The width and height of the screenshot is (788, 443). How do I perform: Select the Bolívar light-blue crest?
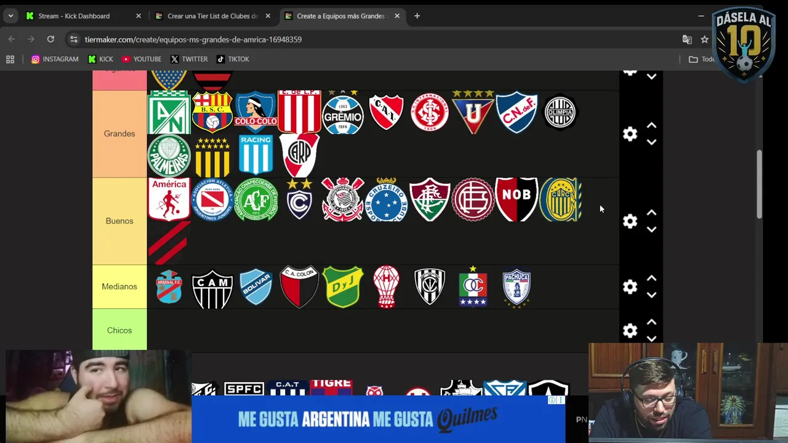point(255,287)
